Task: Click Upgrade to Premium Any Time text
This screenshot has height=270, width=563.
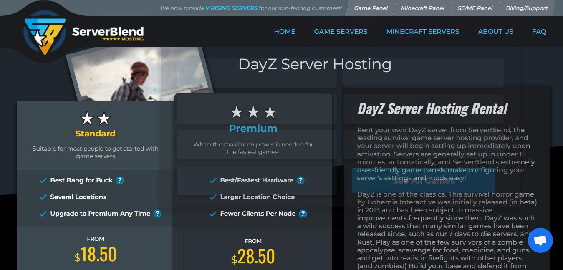Action: (100, 214)
